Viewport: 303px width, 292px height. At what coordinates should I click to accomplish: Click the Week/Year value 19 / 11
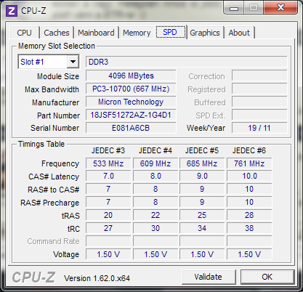pos(259,128)
